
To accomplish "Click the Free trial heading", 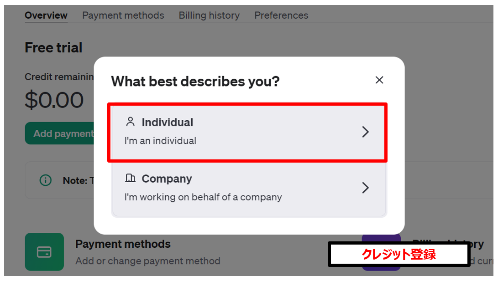I will tap(53, 47).
